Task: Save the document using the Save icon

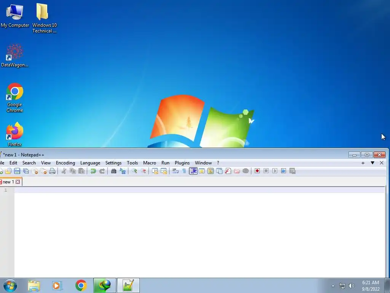Action: [x=17, y=171]
